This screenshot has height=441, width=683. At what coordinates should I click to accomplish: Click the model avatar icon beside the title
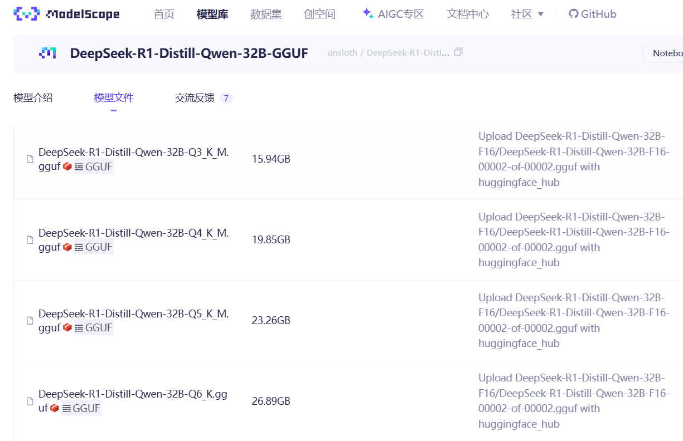click(47, 53)
